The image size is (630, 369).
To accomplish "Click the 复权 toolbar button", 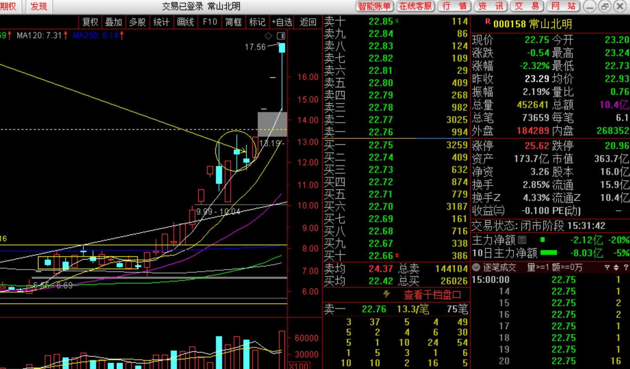I will (x=90, y=22).
